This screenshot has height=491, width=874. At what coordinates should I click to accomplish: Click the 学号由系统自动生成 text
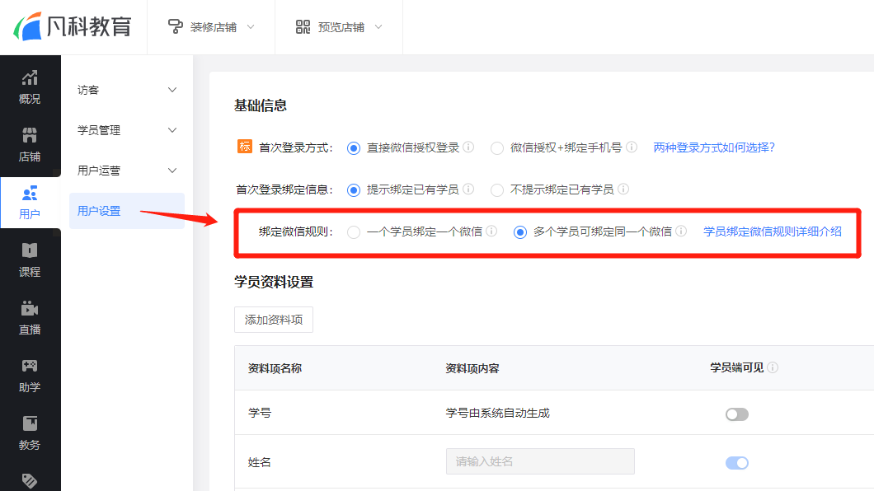click(498, 413)
